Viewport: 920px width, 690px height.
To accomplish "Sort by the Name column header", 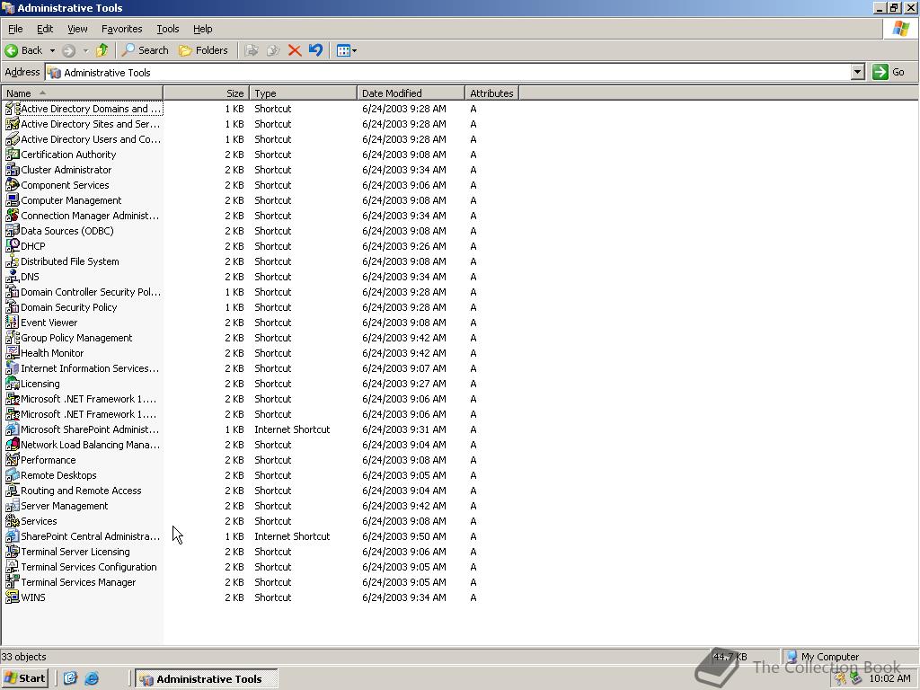I will click(x=82, y=93).
